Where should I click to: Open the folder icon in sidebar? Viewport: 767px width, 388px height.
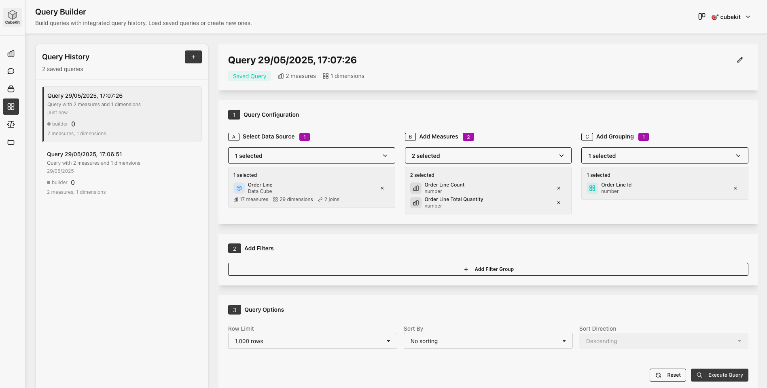point(11,142)
